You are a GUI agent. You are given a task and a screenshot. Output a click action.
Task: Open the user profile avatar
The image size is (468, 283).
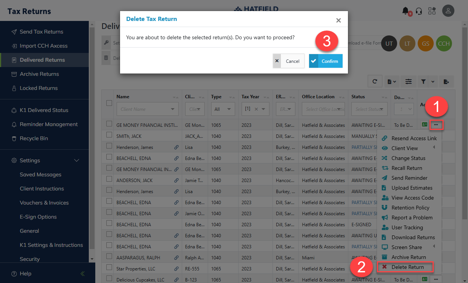coord(448,11)
